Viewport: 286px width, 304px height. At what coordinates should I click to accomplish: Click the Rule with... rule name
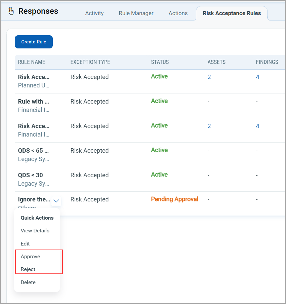tap(34, 102)
